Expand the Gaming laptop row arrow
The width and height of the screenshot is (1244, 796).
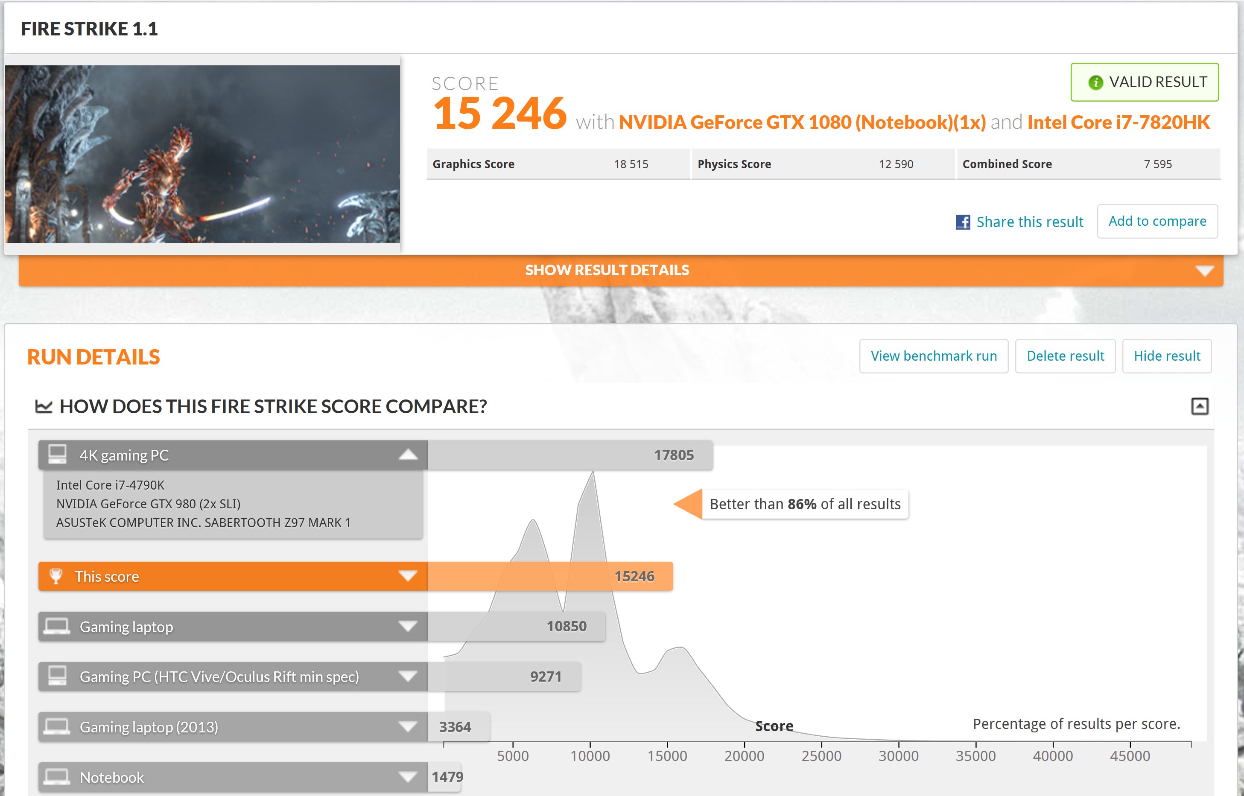(x=408, y=626)
